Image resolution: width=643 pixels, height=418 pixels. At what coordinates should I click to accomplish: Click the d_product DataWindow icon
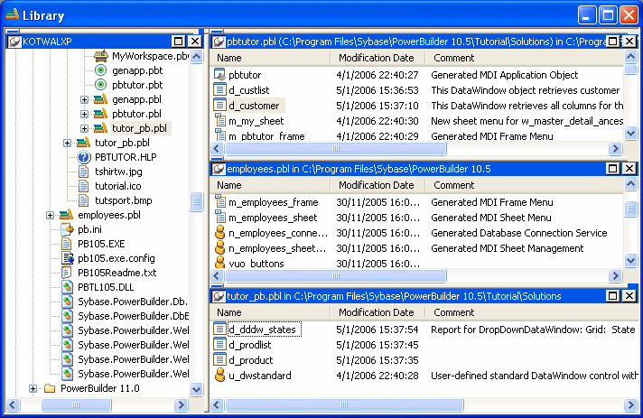pyautogui.click(x=220, y=360)
